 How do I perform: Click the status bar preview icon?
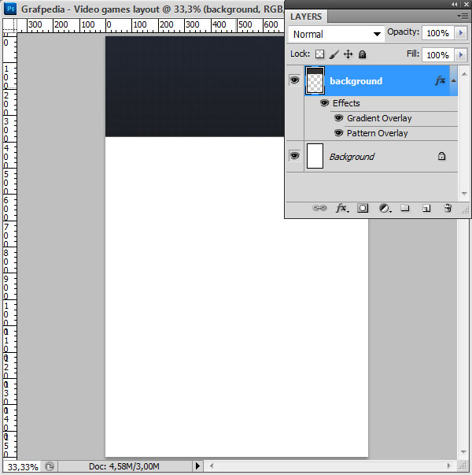pyautogui.click(x=50, y=466)
